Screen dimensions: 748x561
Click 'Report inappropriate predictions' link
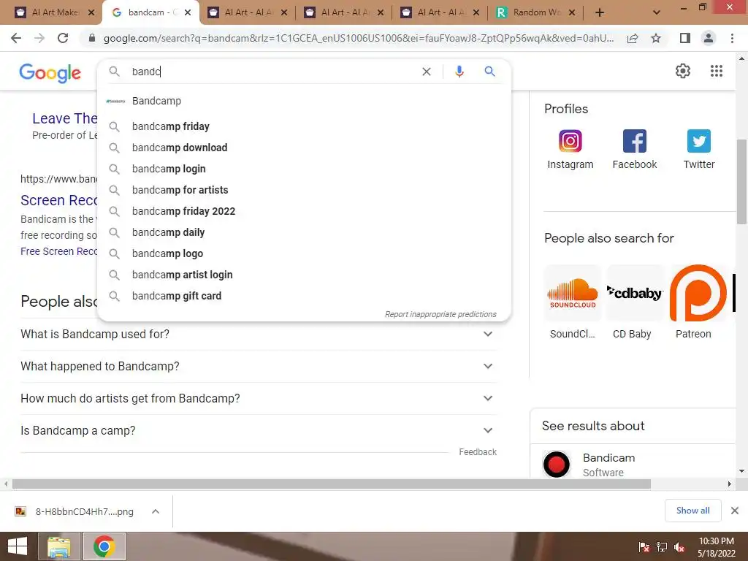coord(440,314)
